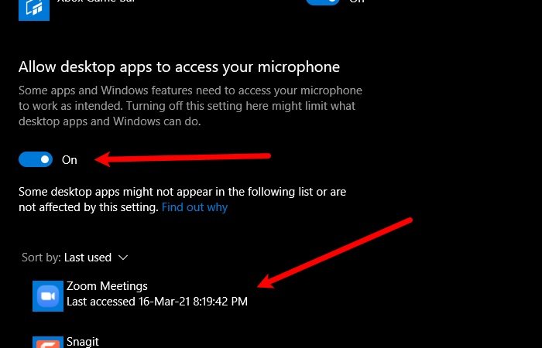Click the Allow desktop apps microphone heading
This screenshot has width=542, height=348.
(179, 67)
